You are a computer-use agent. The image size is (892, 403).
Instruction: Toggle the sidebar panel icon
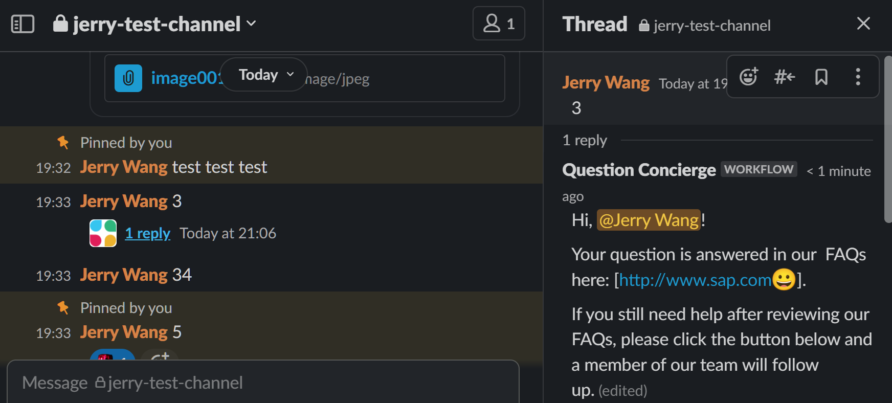pos(23,24)
